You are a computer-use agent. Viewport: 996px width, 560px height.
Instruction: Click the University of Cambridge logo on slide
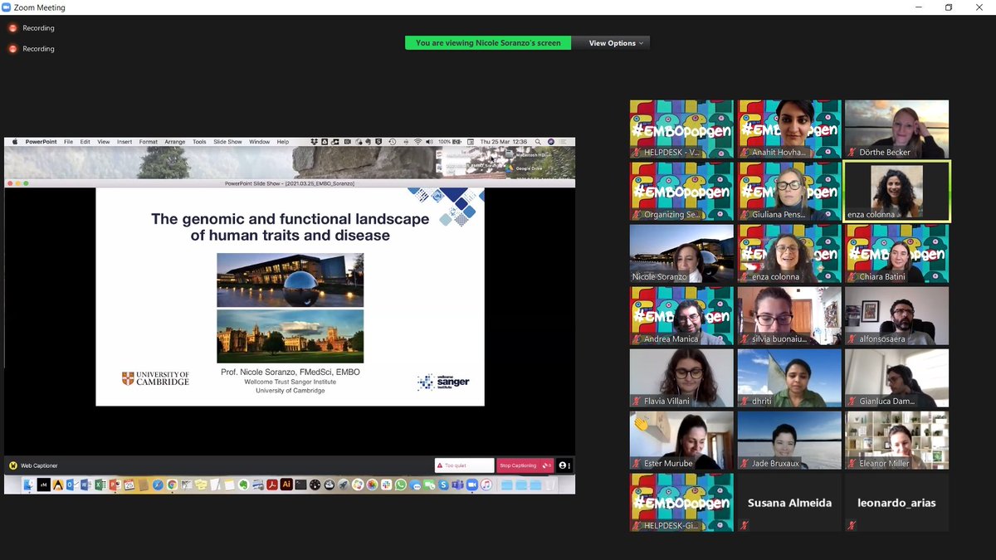click(x=155, y=378)
